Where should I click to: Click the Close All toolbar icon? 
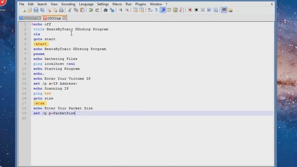point(55,10)
